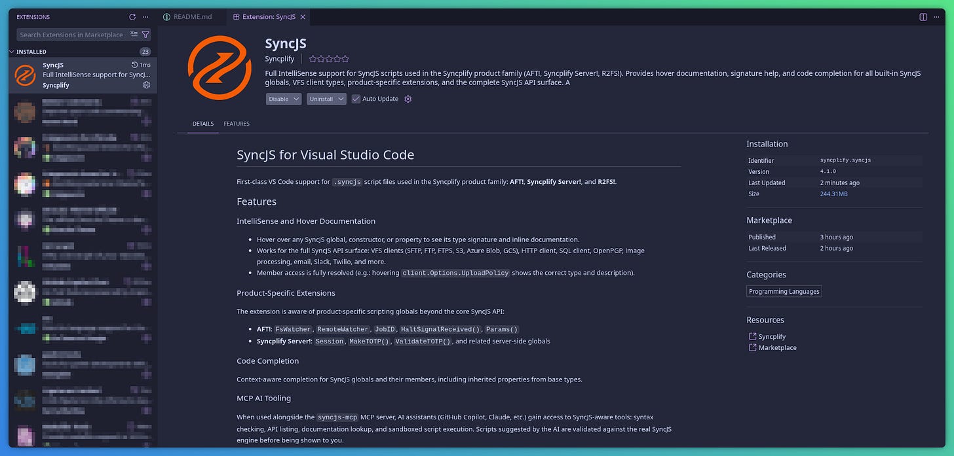Click the Resources section heading

pos(765,320)
